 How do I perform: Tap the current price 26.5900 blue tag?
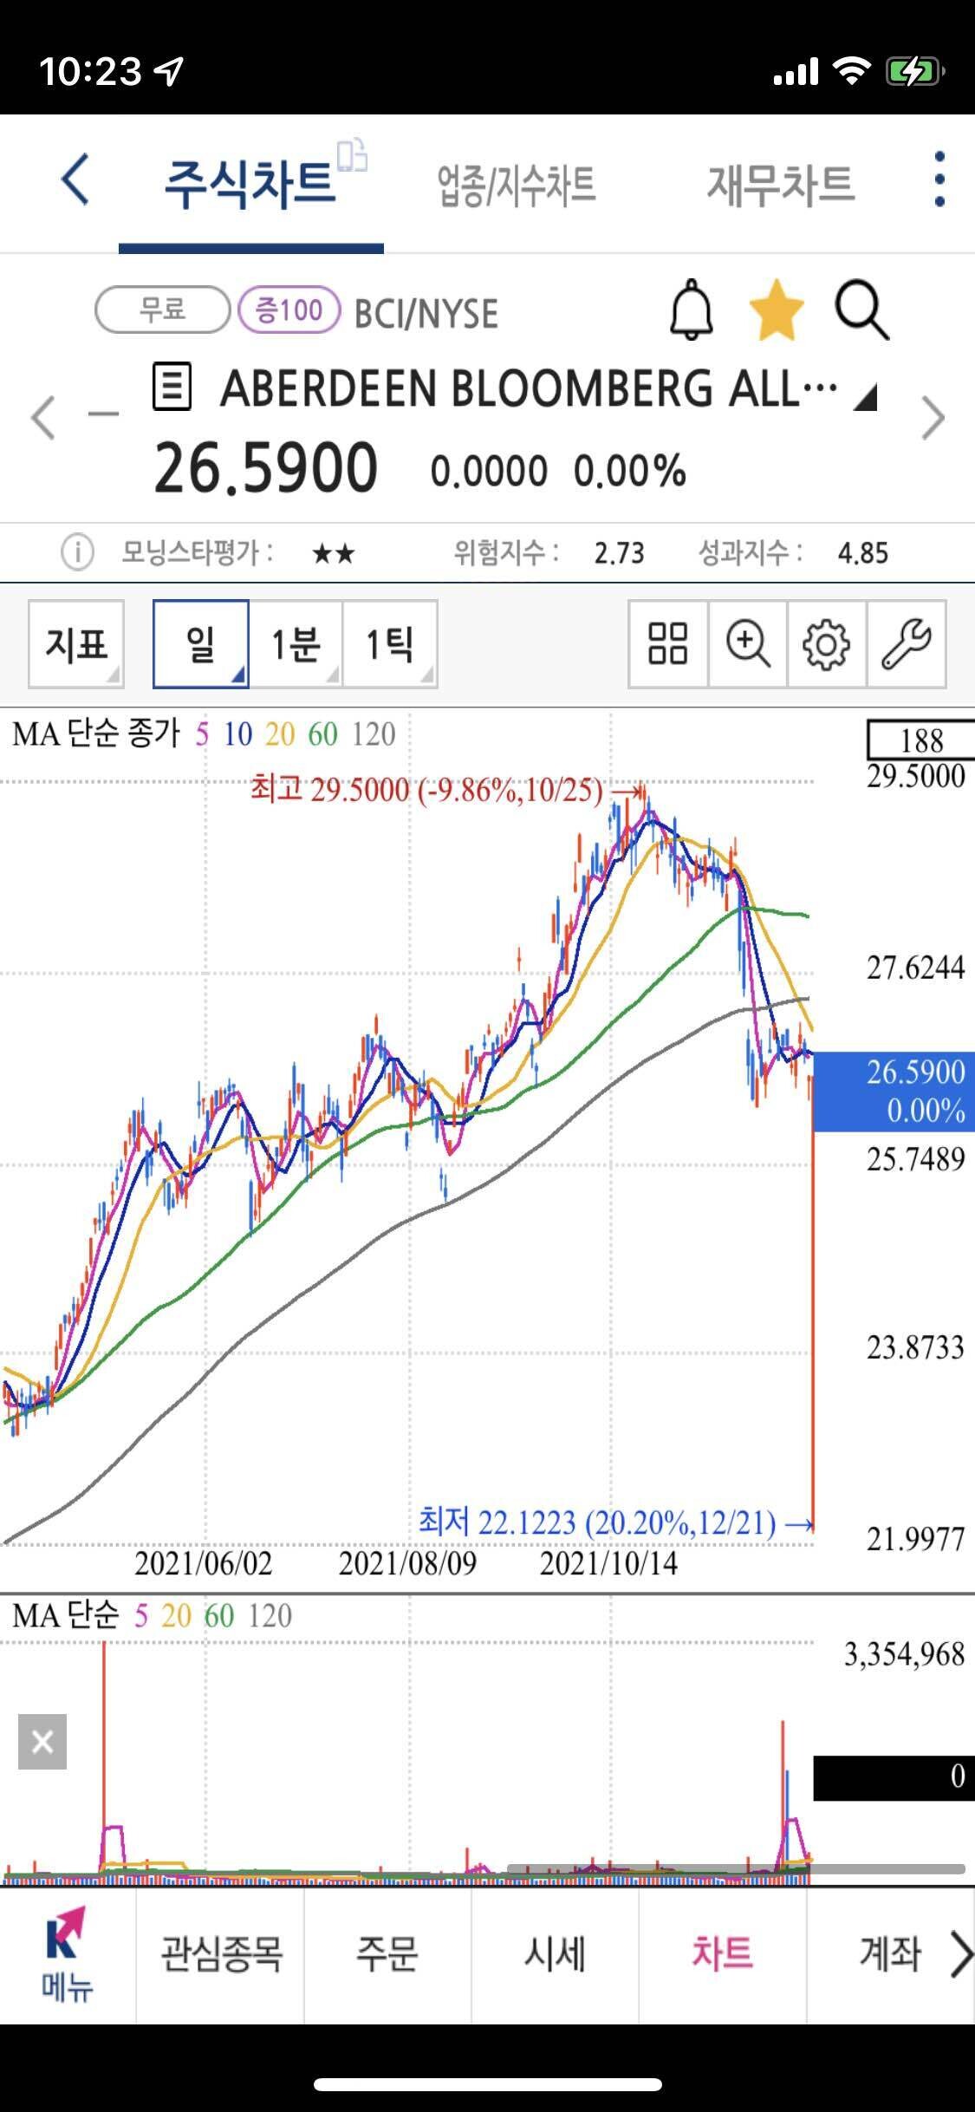point(894,1091)
